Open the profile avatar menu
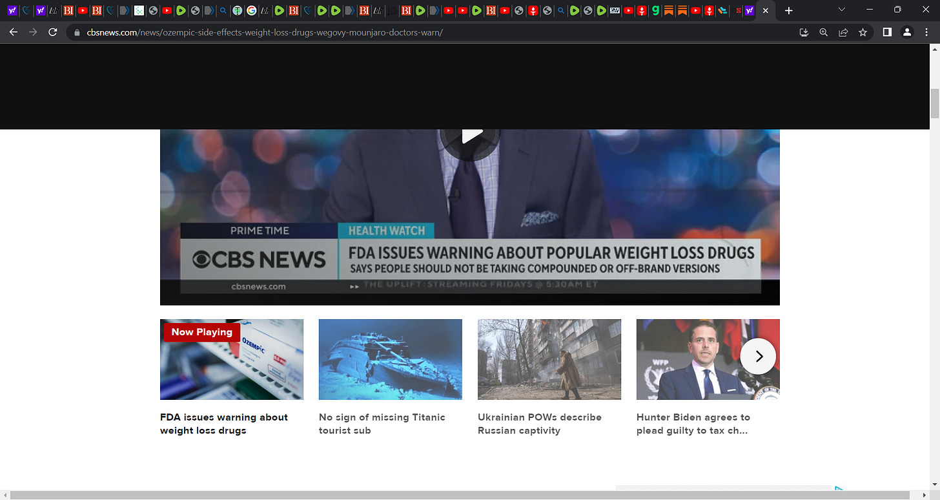The width and height of the screenshot is (940, 500). click(x=907, y=32)
